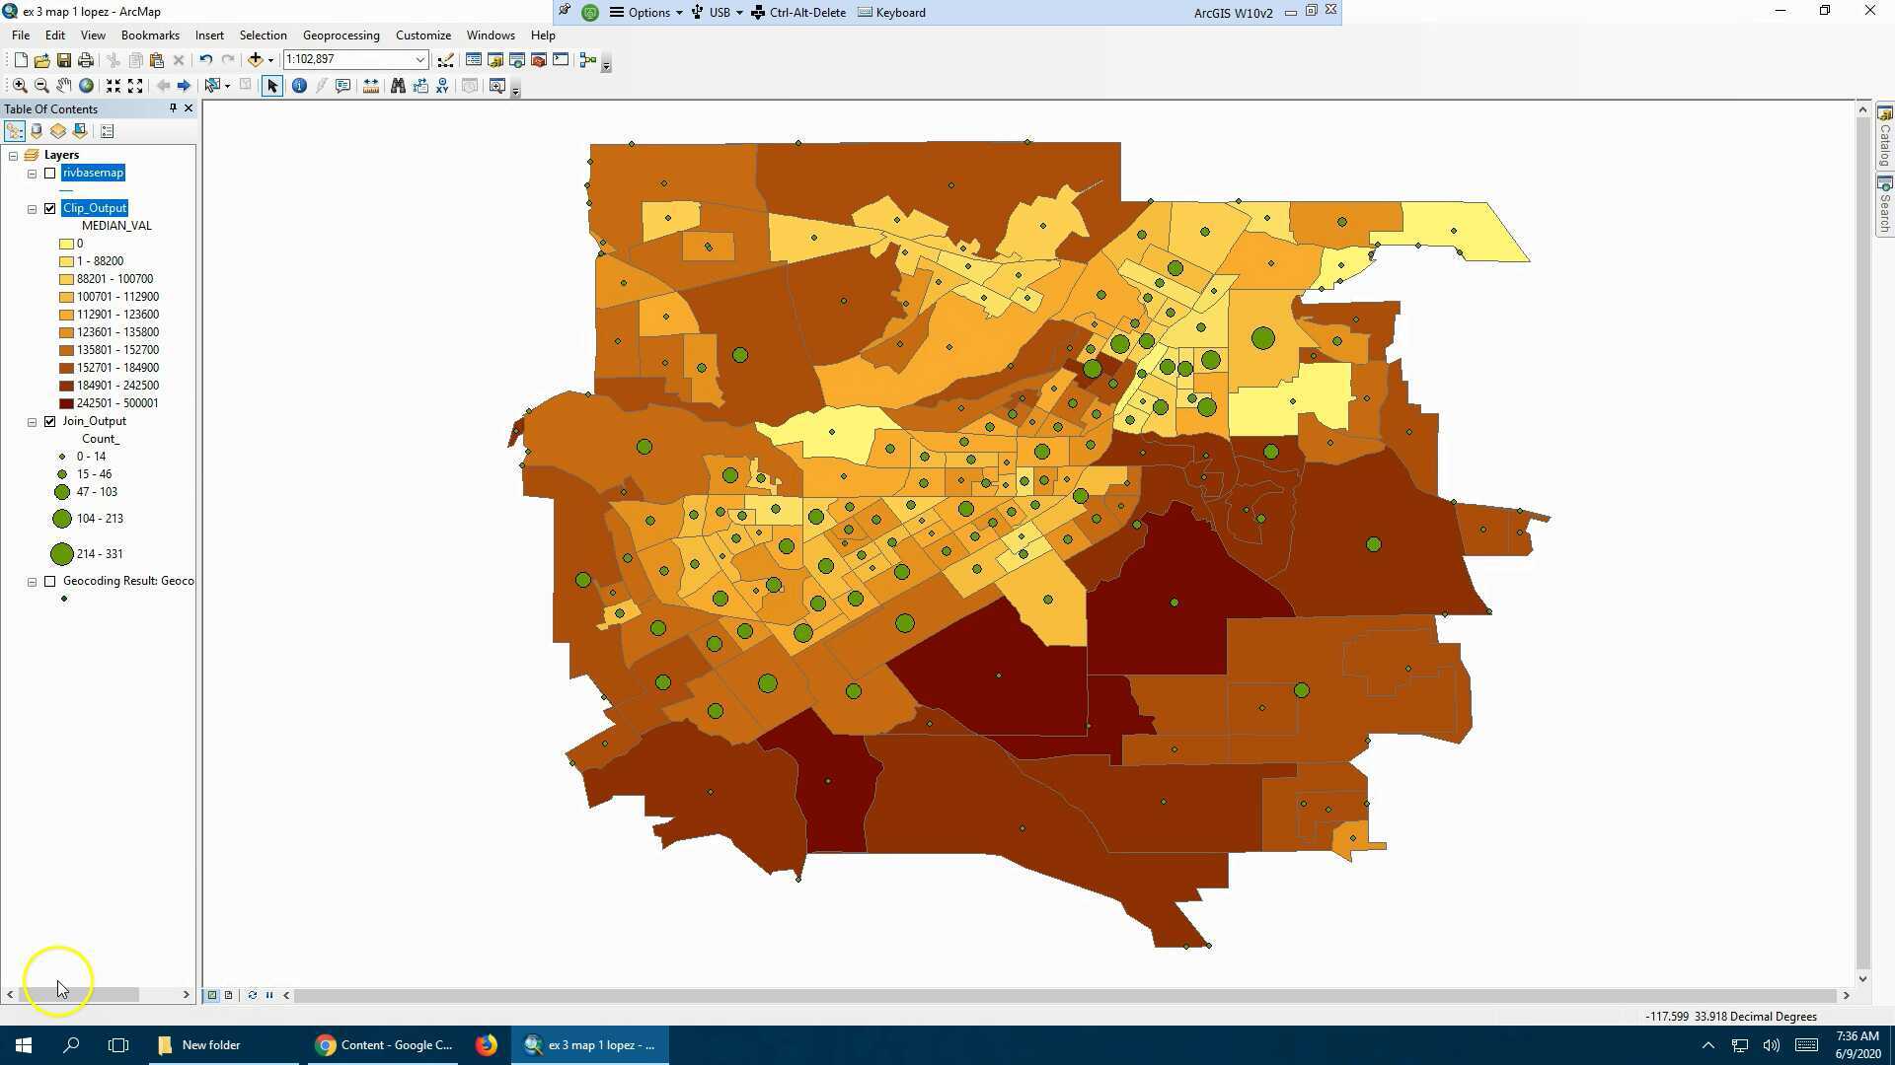Select the Identify tool

299,86
